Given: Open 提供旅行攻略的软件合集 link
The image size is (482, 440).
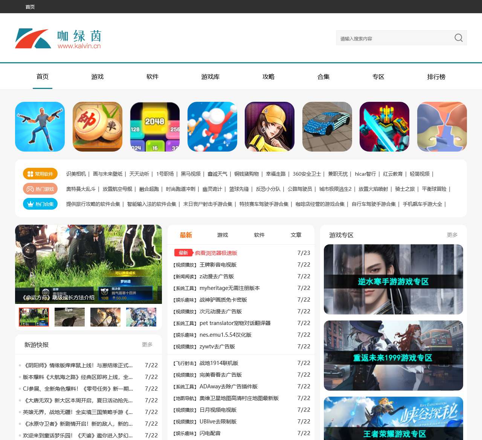Looking at the screenshot, I should (93, 204).
